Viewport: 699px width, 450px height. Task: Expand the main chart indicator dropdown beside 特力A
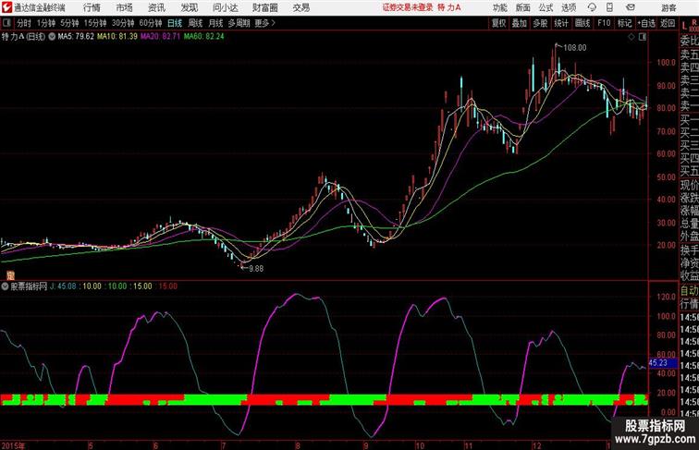52,37
